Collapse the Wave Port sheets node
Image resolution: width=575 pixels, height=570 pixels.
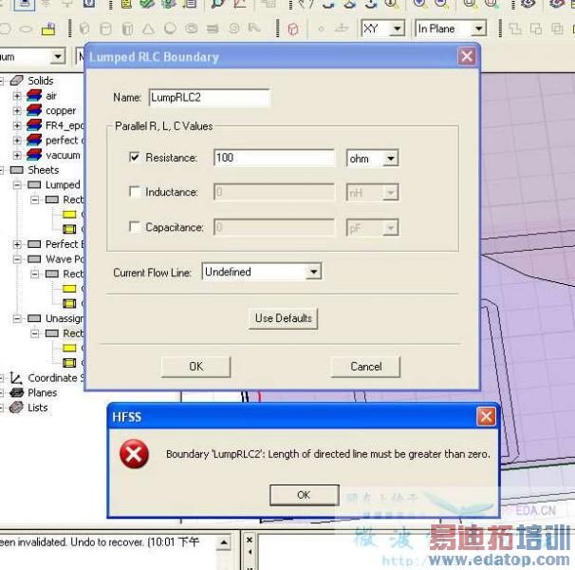pyautogui.click(x=16, y=259)
